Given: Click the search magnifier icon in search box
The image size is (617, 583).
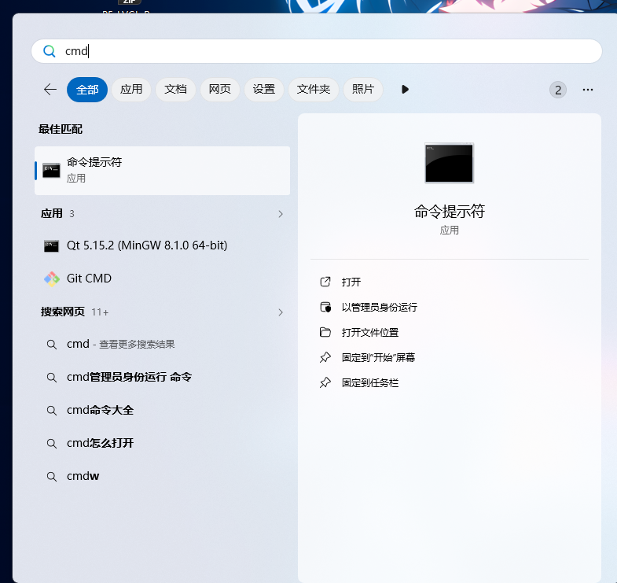Looking at the screenshot, I should pos(50,51).
